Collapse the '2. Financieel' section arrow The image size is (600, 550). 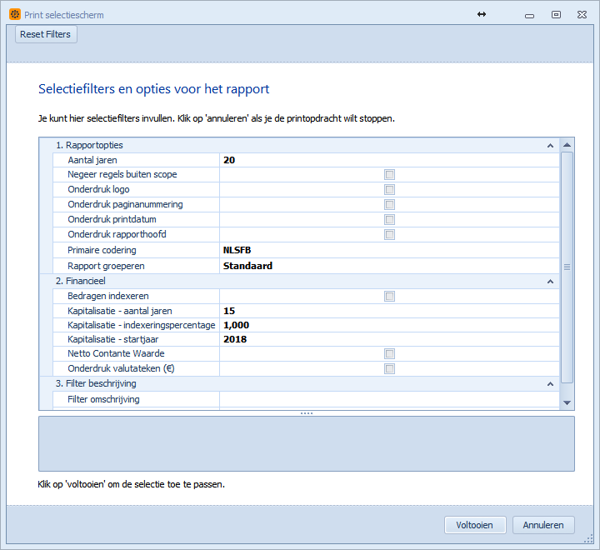click(550, 282)
